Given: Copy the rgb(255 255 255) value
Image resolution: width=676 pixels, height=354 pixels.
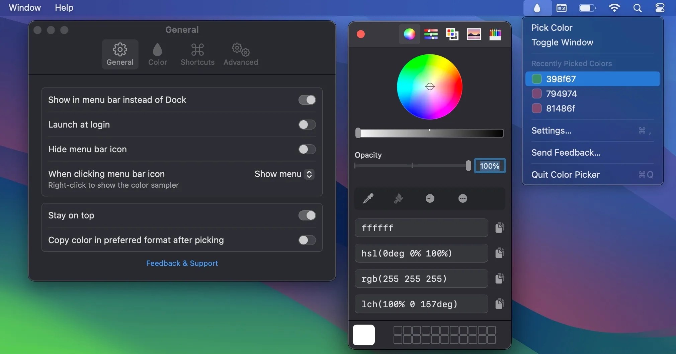Looking at the screenshot, I should 500,279.
